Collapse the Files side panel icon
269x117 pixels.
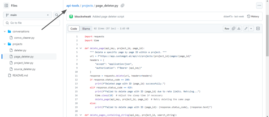[6, 6]
